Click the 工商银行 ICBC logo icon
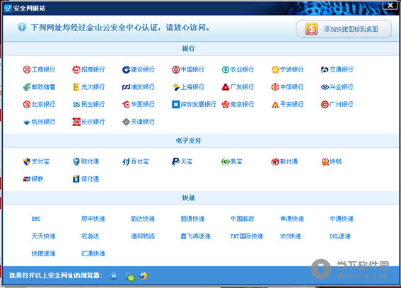401x288 pixels. 27,69
